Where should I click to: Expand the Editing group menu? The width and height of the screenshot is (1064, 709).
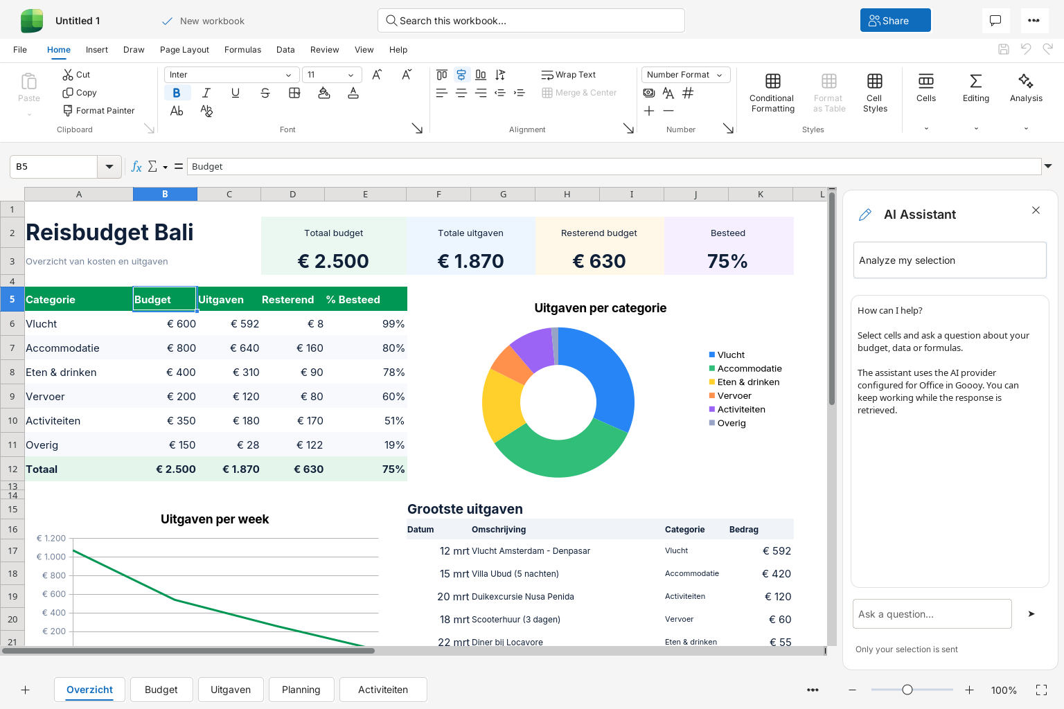[x=976, y=128]
